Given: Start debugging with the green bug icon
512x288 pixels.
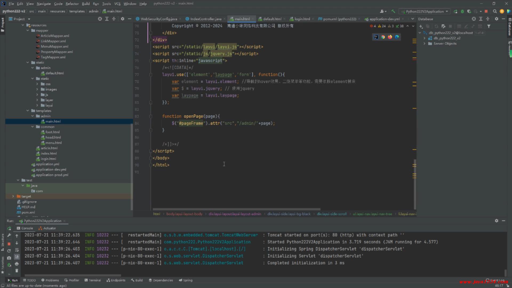Looking at the screenshot, I should tap(462, 11).
